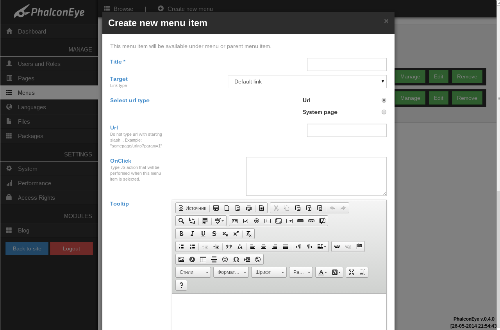Image resolution: width=500 pixels, height=330 pixels.
Task: Open Users and Roles in the sidebar
Action: click(49, 64)
